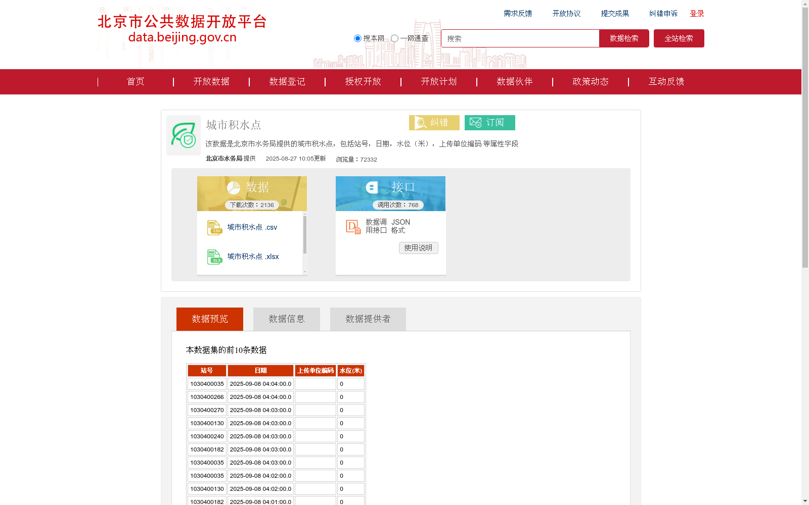809x505 pixels.
Task: Click the 本数据集的前10条数据 heading
Action: [226, 350]
